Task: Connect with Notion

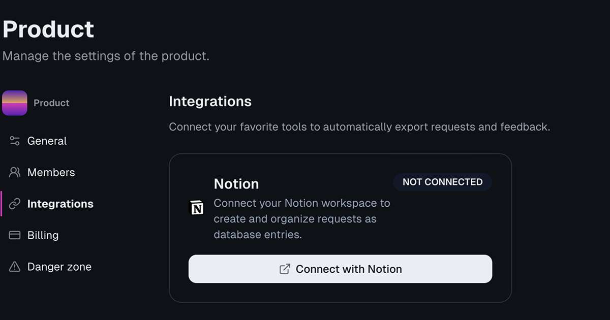Action: (340, 269)
